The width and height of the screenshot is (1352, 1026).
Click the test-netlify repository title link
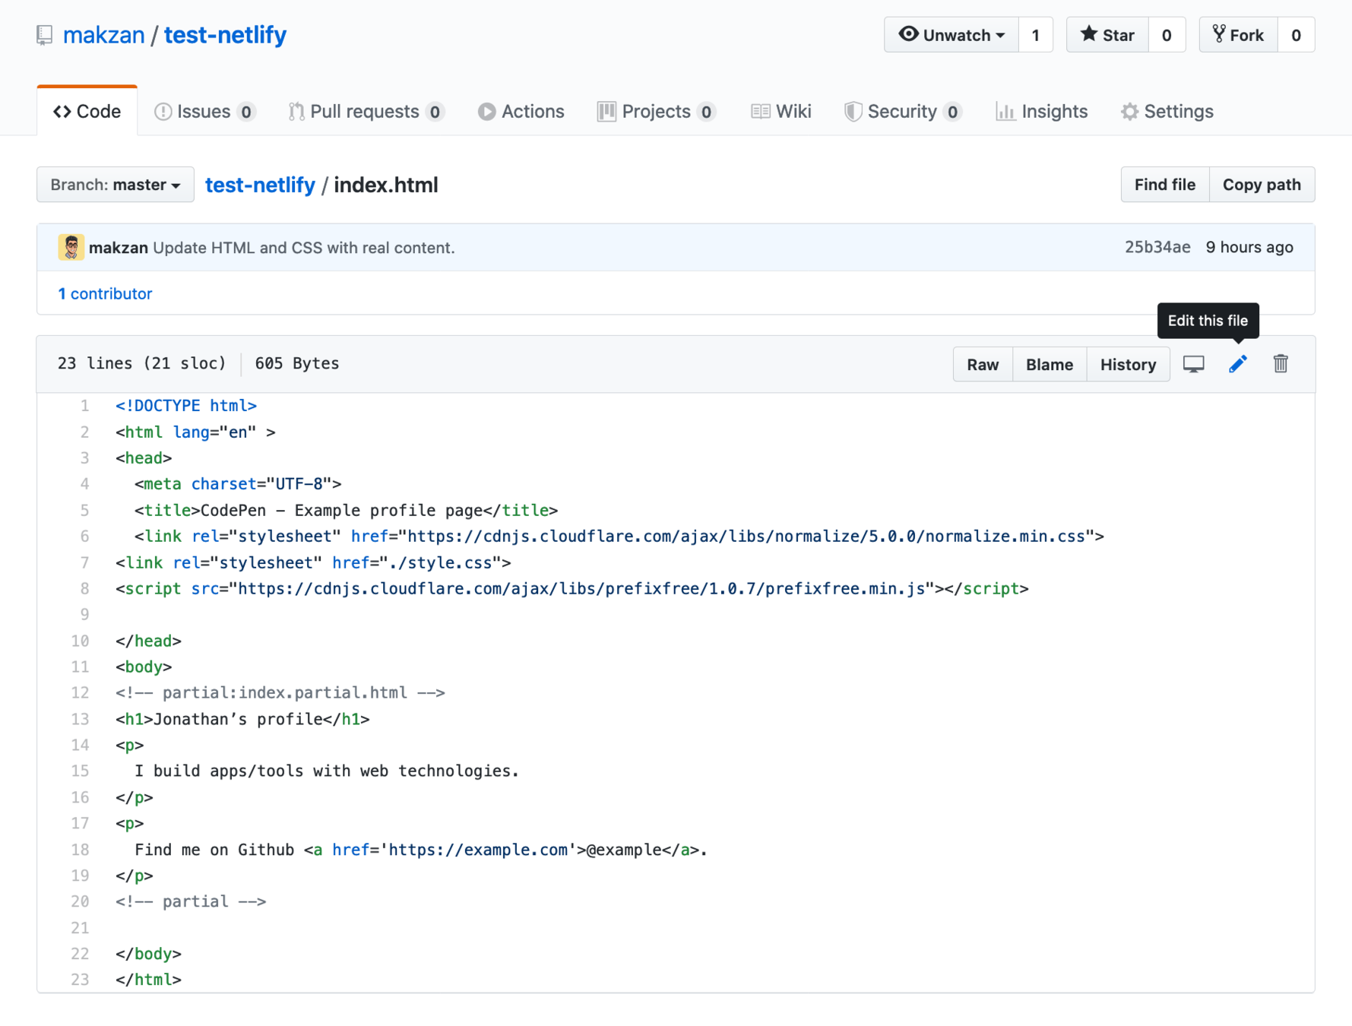225,35
